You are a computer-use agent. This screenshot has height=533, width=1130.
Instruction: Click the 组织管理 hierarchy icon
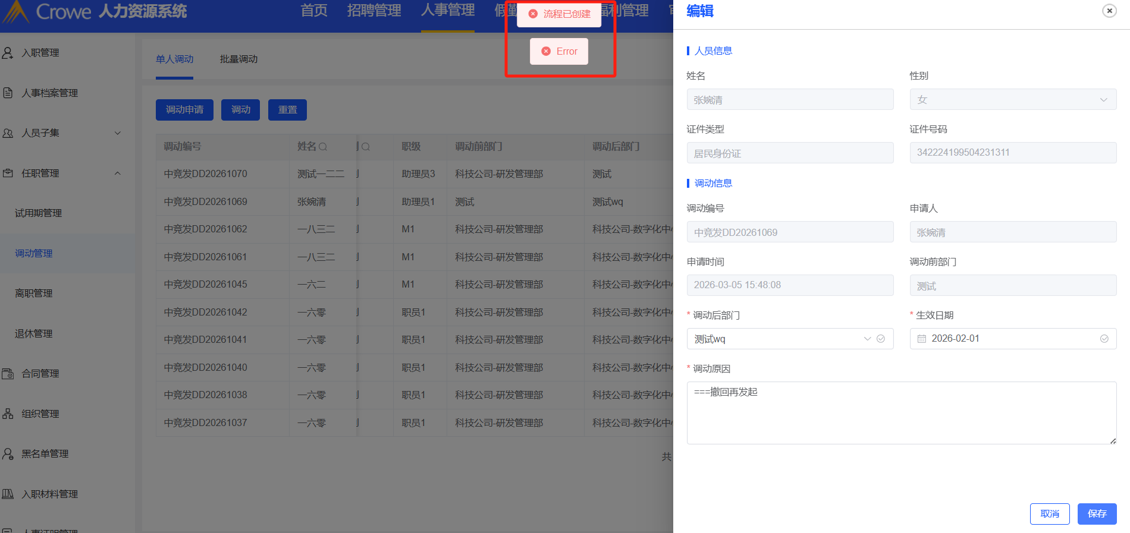8,414
